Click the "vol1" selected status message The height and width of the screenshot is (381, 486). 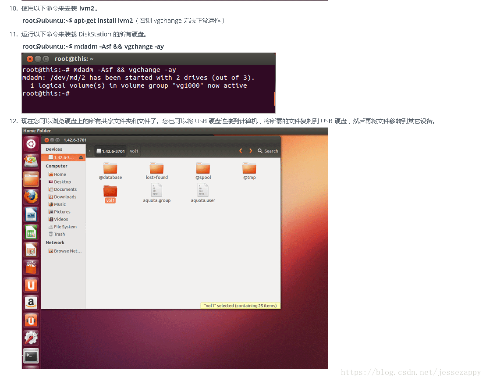[x=241, y=306]
